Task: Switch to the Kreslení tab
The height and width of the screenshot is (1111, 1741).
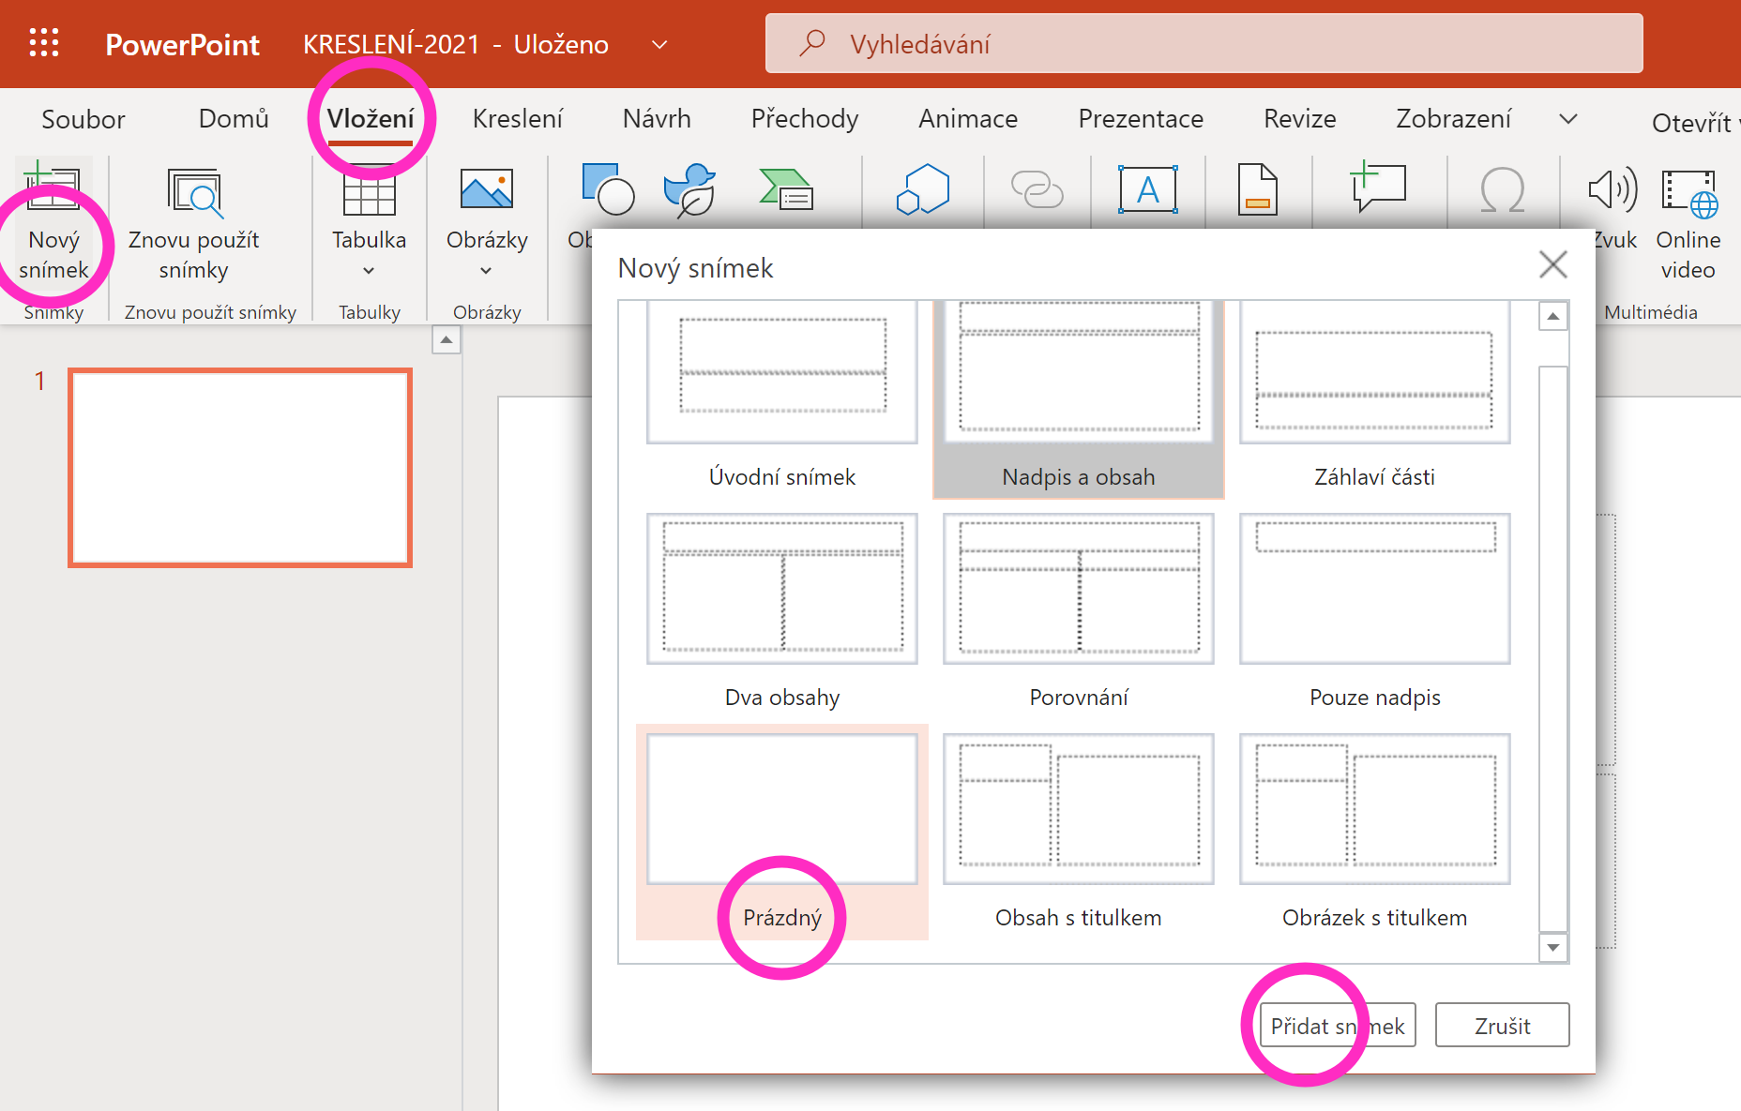Action: point(517,119)
